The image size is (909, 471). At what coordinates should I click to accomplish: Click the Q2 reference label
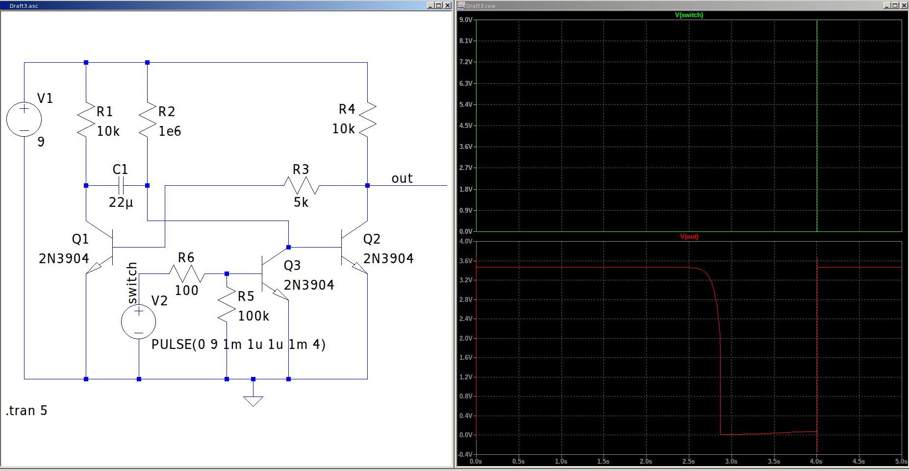(372, 239)
